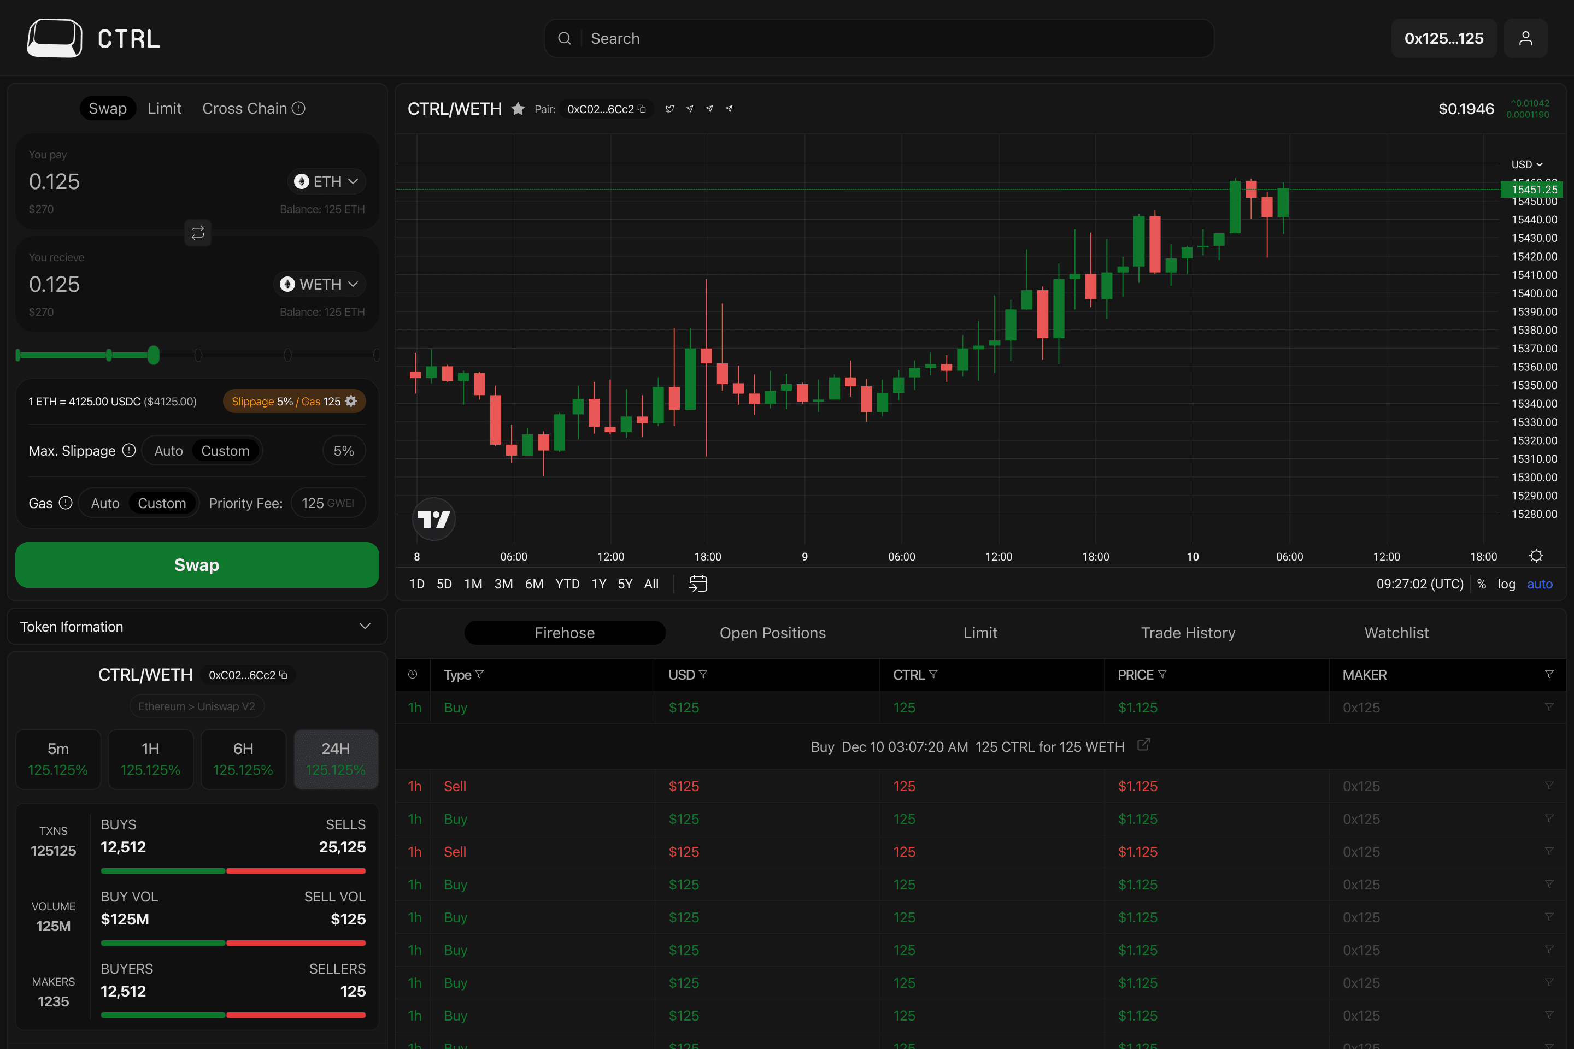This screenshot has width=1574, height=1049.
Task: Open the chart settings gear beside the time axis
Action: (1536, 556)
